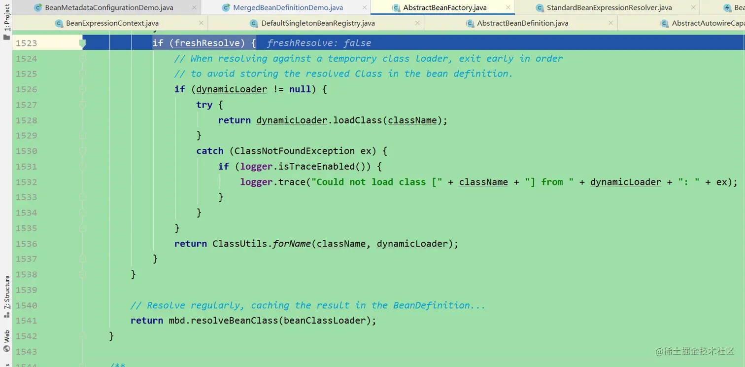Click the class icon of StandardBeanExpressionResolver.java tab
This screenshot has width=745, height=367.
click(x=540, y=7)
